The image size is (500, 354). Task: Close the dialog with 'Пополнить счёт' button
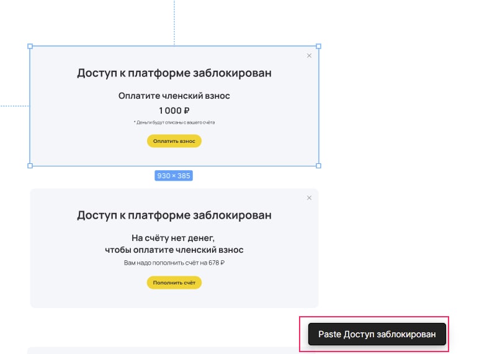click(309, 198)
